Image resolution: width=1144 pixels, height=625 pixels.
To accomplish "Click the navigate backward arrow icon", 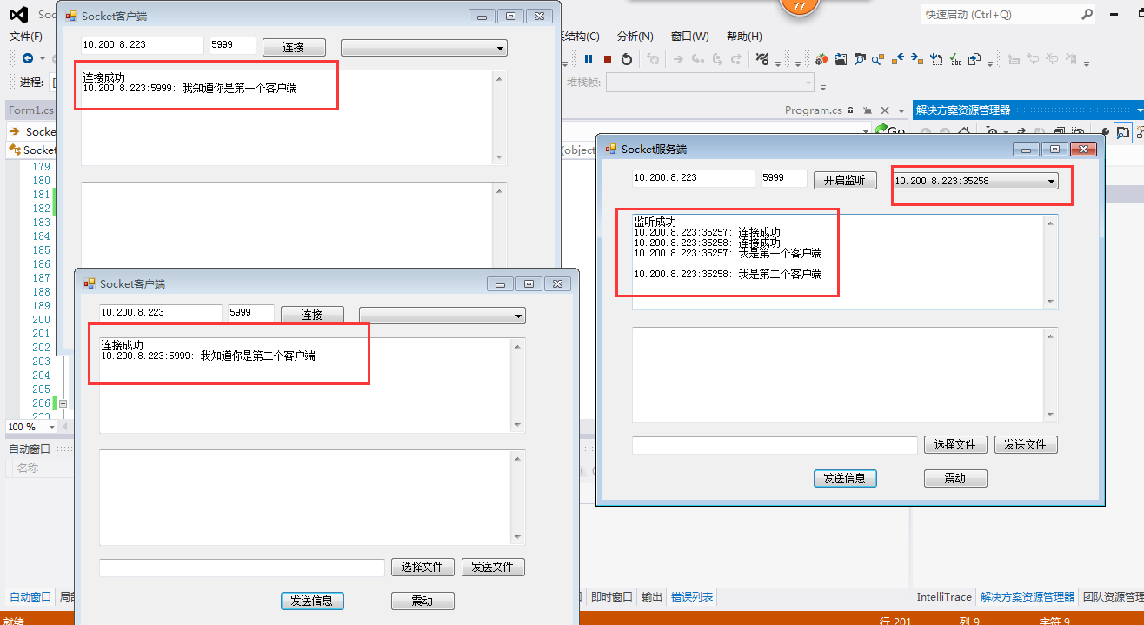I will 28,58.
